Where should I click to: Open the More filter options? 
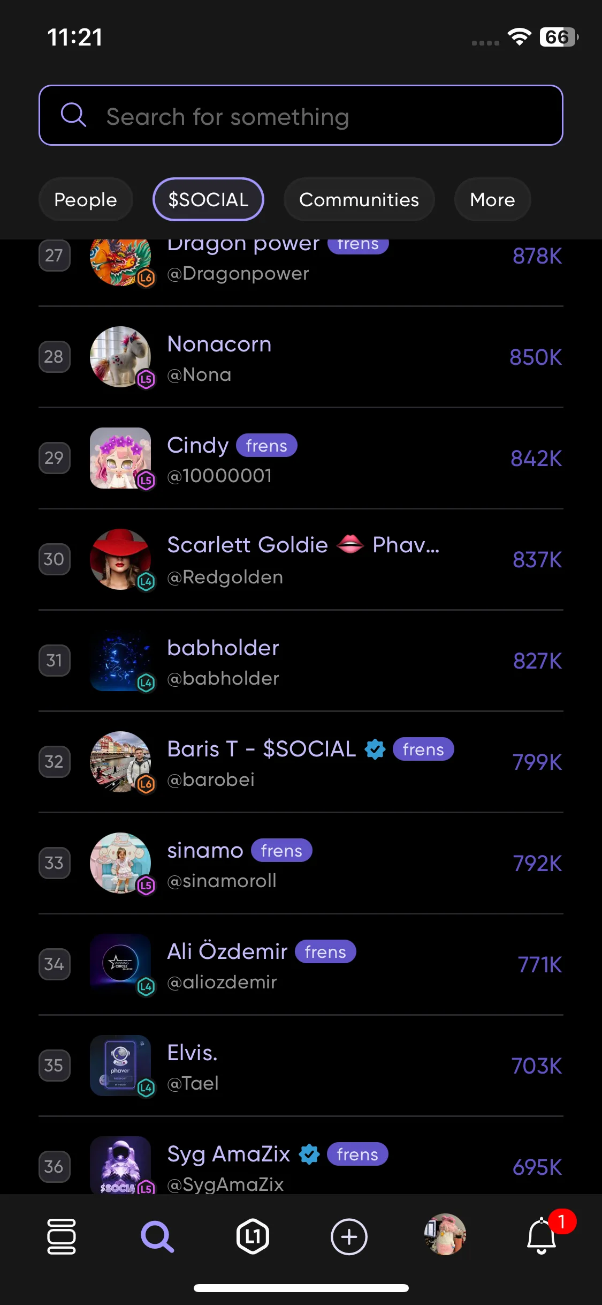click(492, 199)
